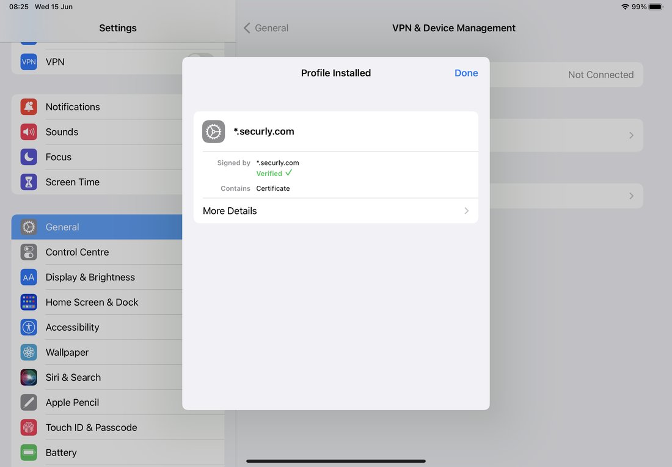Open Apple Pencil settings
This screenshot has height=467, width=672.
pyautogui.click(x=97, y=403)
